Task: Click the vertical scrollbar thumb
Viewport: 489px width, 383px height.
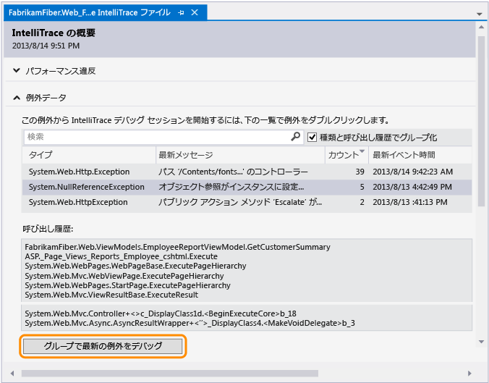Action: (x=482, y=121)
